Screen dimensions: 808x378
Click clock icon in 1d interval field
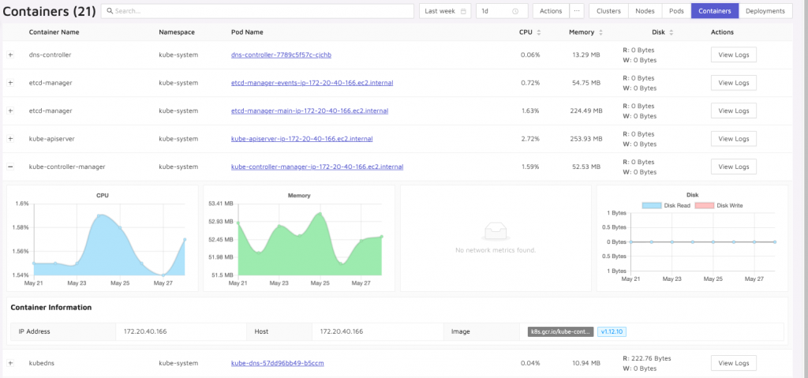pos(515,11)
